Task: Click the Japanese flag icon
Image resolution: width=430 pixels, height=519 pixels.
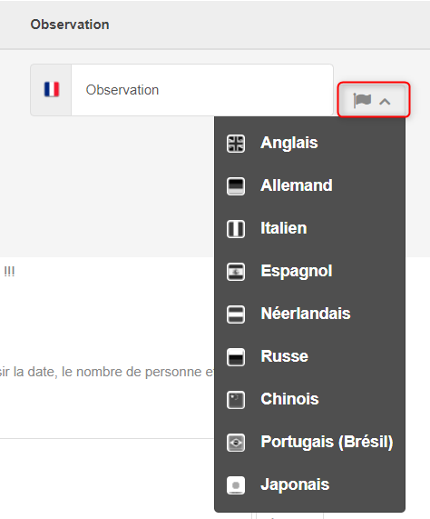Action: (236, 485)
